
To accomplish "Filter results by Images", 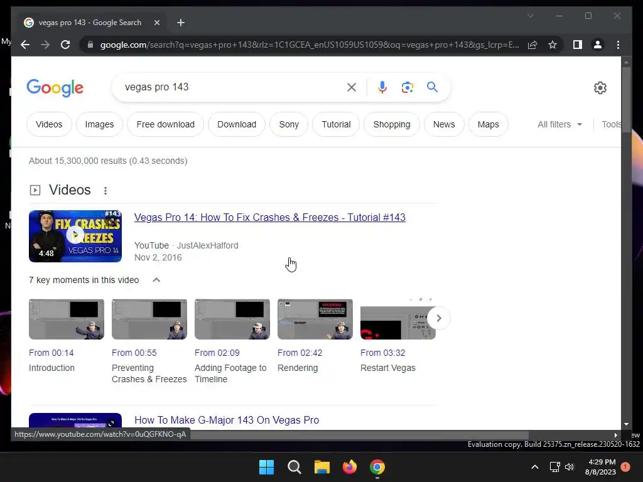I will [99, 124].
